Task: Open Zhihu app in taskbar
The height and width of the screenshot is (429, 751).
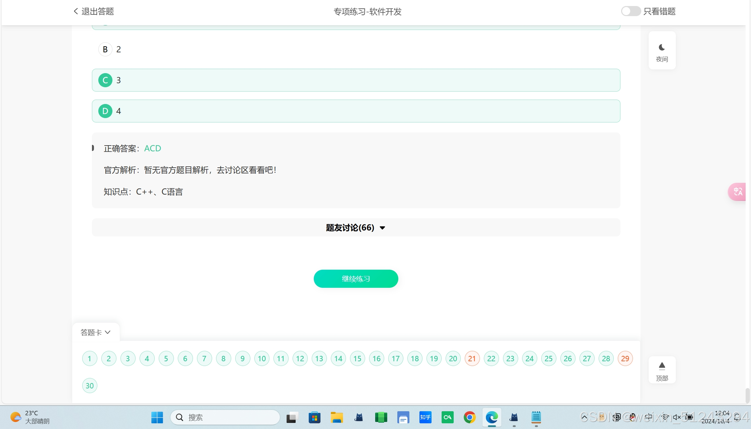Action: point(425,417)
